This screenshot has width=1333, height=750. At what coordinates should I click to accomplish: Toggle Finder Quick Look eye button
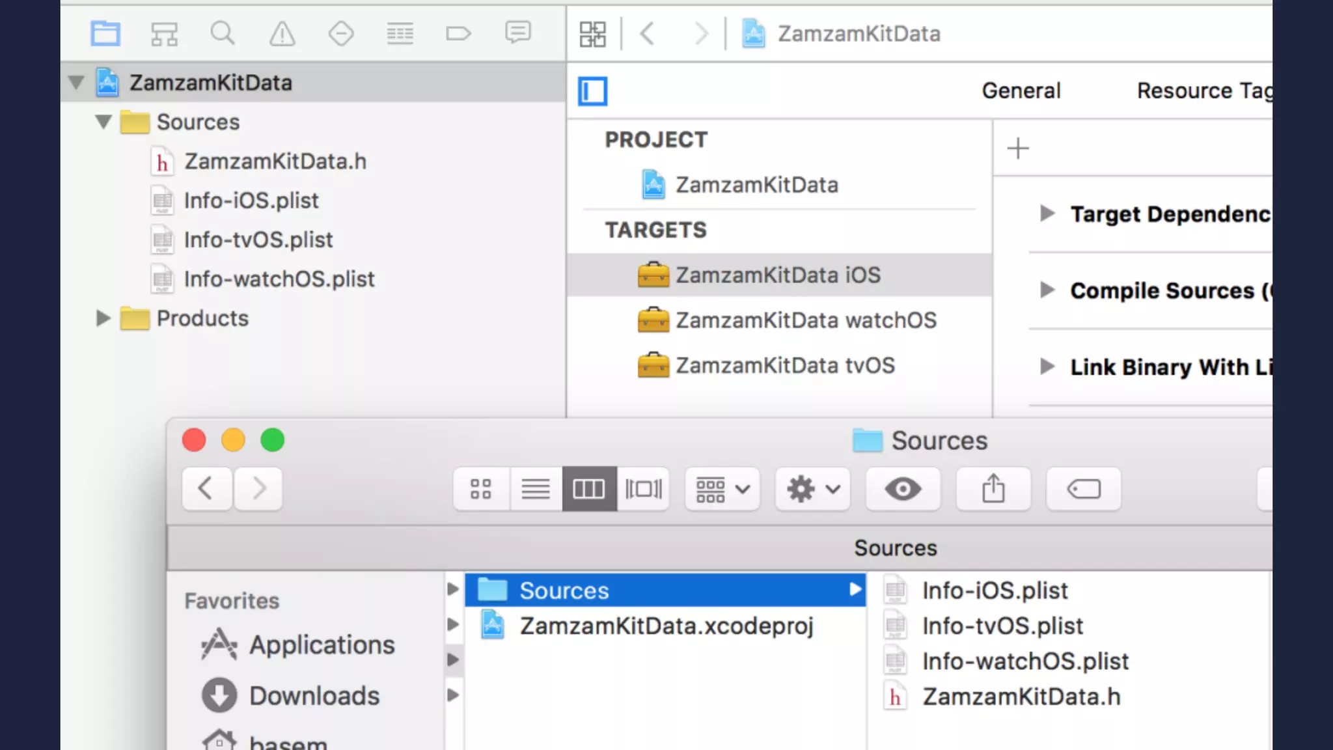pyautogui.click(x=902, y=489)
